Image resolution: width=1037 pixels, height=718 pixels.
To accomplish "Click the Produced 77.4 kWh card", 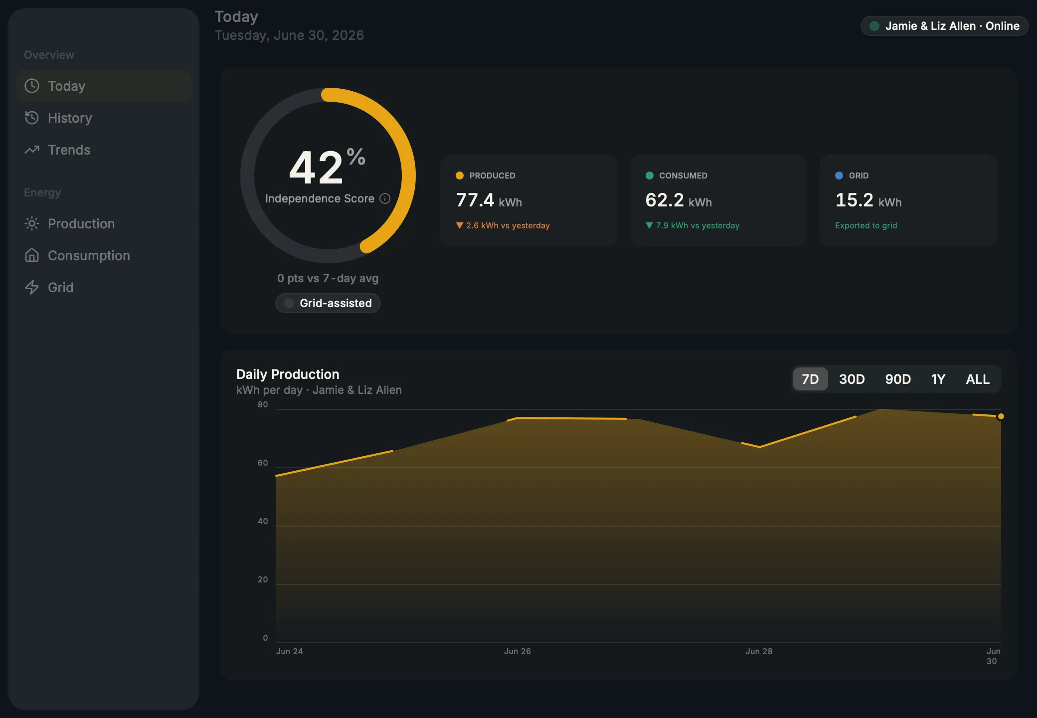I will [528, 200].
